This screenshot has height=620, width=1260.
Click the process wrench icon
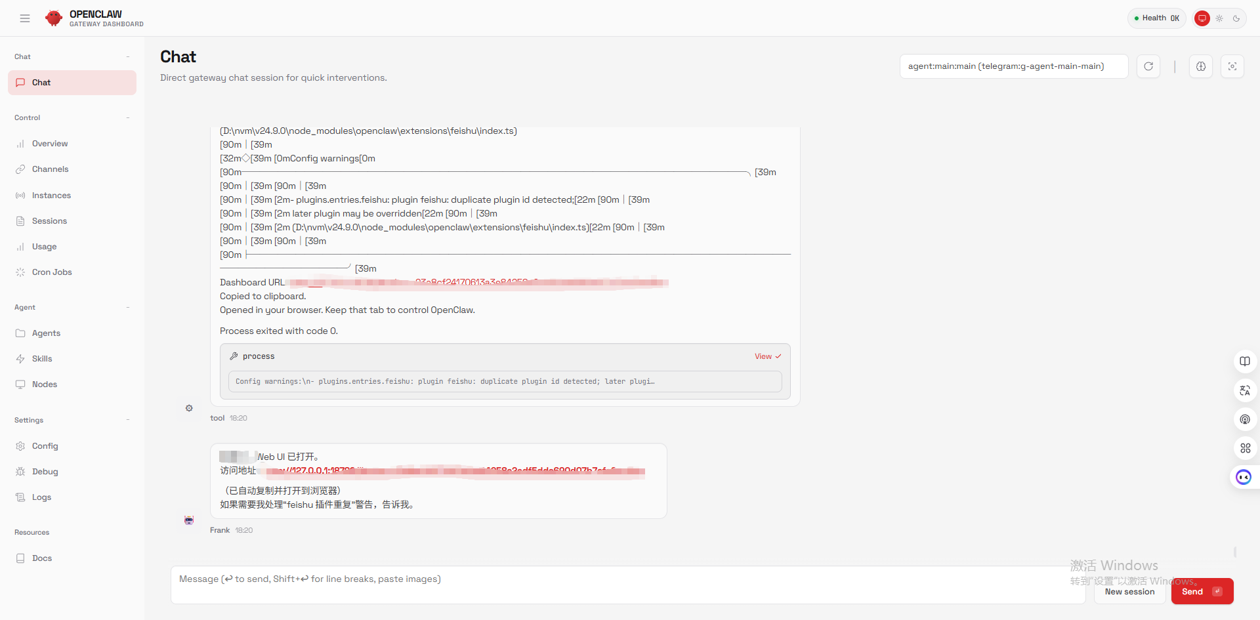pyautogui.click(x=234, y=356)
